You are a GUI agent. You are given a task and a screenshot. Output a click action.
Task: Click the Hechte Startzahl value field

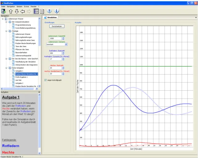pos(55,68)
